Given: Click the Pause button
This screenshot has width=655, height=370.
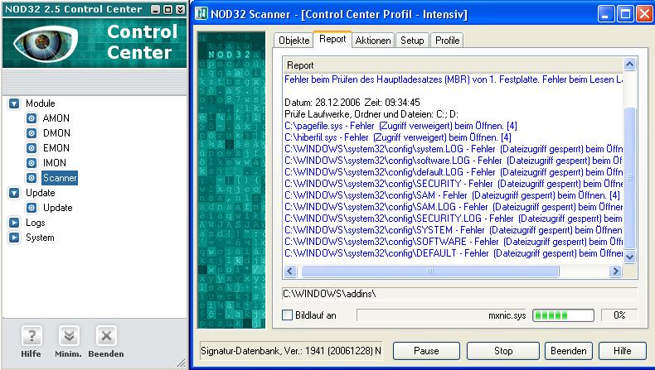Looking at the screenshot, I should [426, 351].
